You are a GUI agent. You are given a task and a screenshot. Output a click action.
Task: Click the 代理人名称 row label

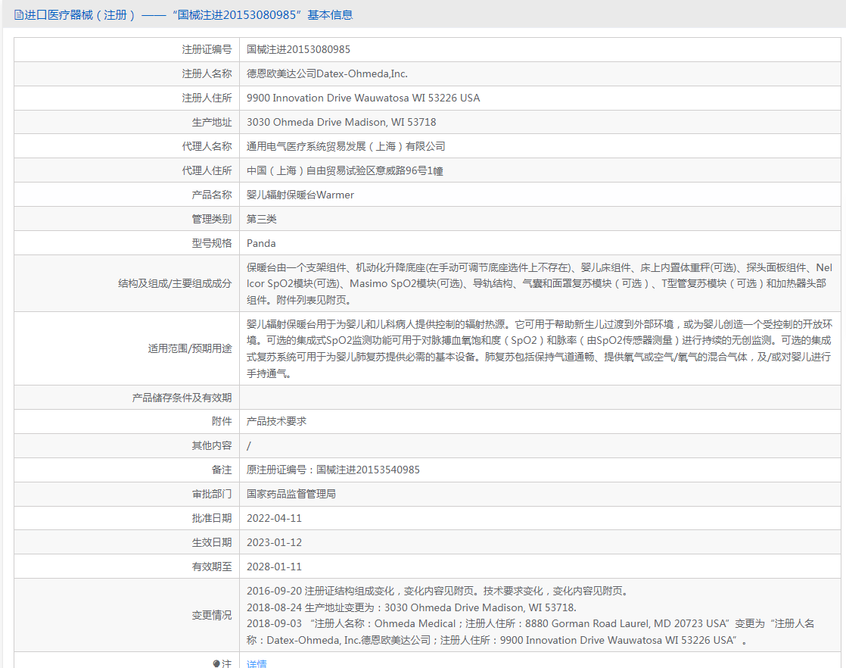pos(207,146)
